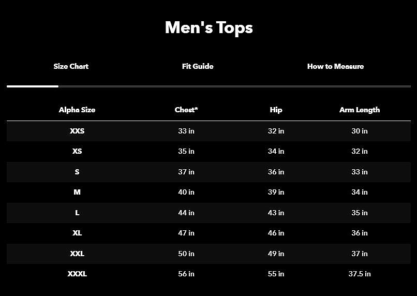Screen dimensions: 417x296
Task: Select the Hip column header
Action: (276, 110)
